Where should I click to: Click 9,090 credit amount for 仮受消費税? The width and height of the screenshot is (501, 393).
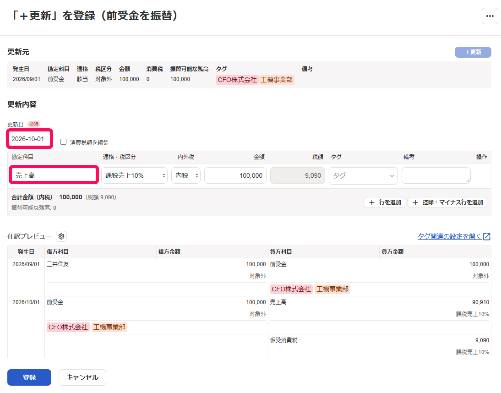482,340
